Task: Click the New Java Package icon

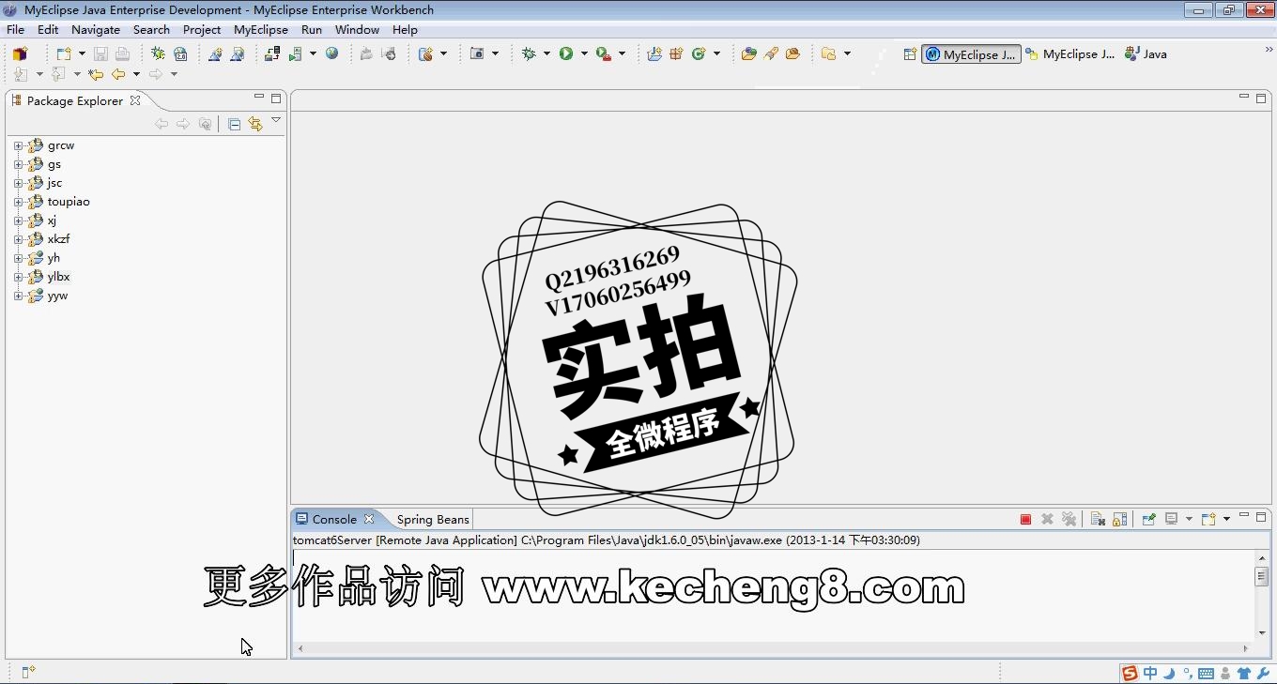Action: pyautogui.click(x=676, y=54)
